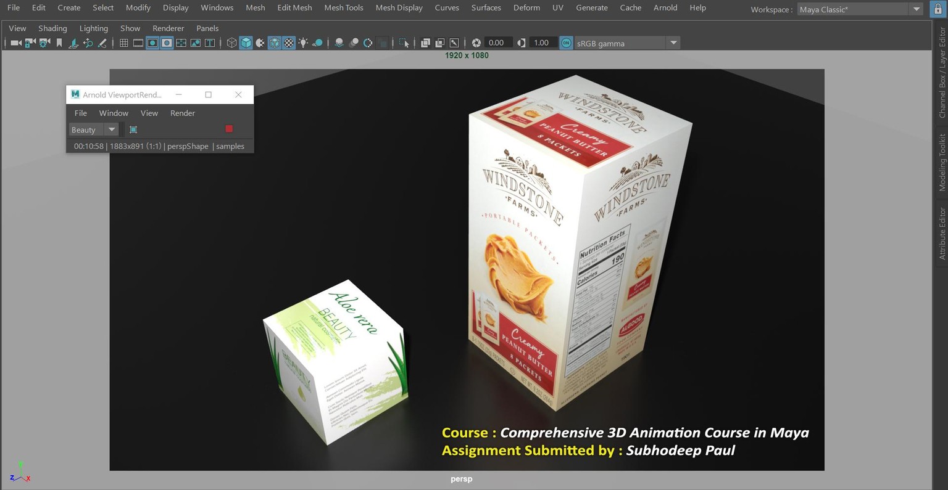948x490 pixels.
Task: Click the Exposure icon beside 0.00
Action: (476, 43)
